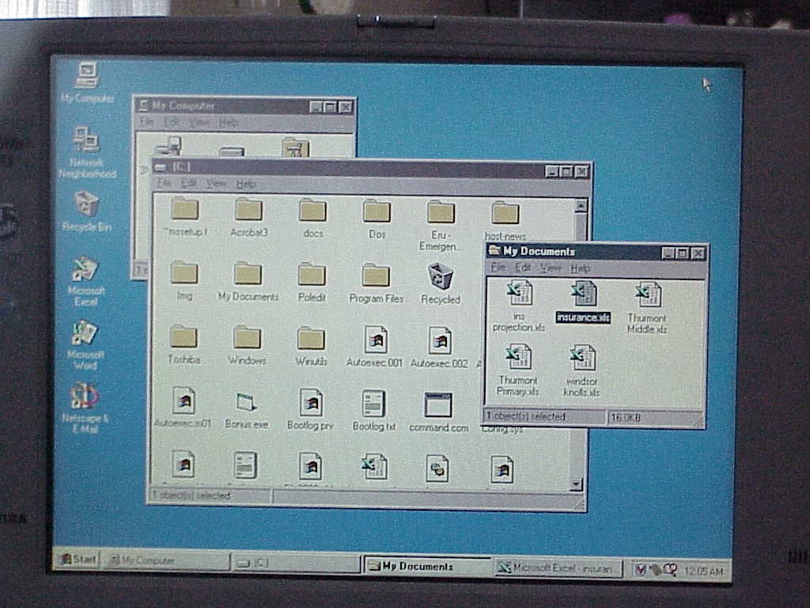The height and width of the screenshot is (608, 810).
Task: Open Help menu in My Documents window
Action: (580, 268)
